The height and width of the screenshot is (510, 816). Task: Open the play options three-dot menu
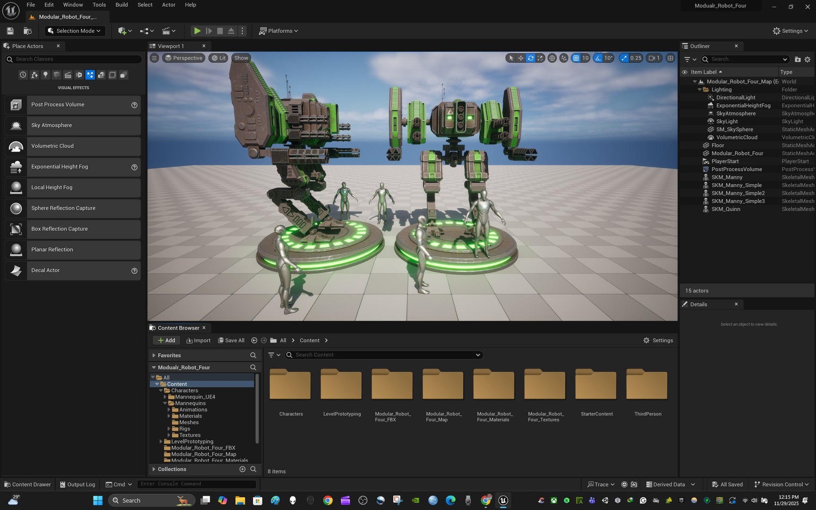[x=242, y=31]
